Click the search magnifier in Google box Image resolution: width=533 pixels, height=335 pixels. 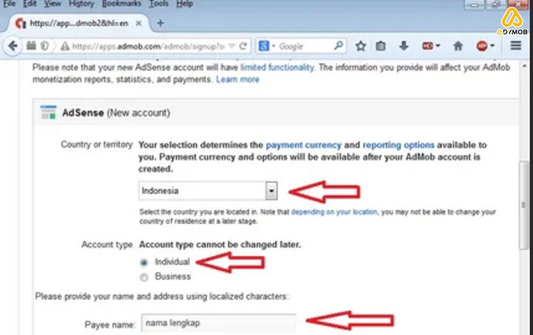[x=338, y=46]
